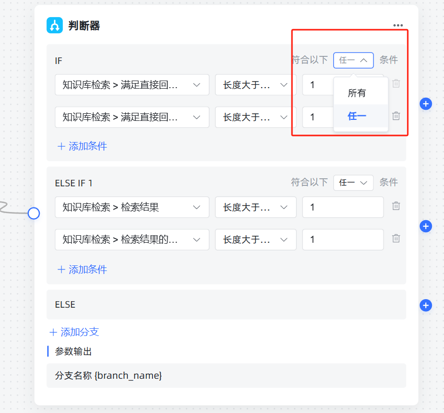Open the first 长度大于 operator dropdown in IF
Image resolution: width=444 pixels, height=413 pixels.
(255, 85)
